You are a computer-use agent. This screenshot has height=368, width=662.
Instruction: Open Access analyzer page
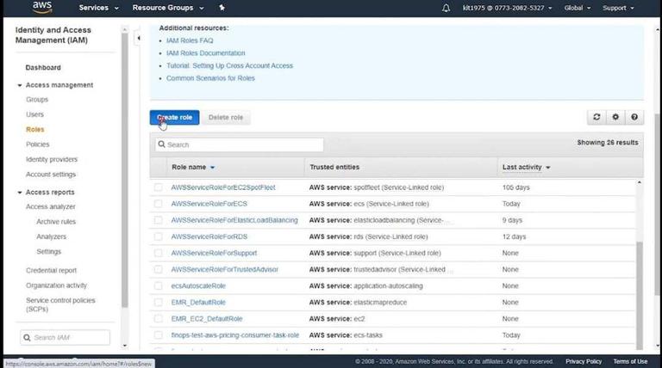(51, 206)
